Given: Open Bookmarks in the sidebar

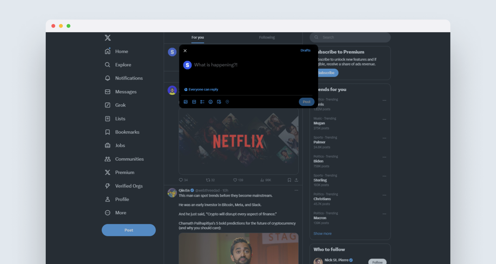Looking at the screenshot, I should [x=122, y=132].
